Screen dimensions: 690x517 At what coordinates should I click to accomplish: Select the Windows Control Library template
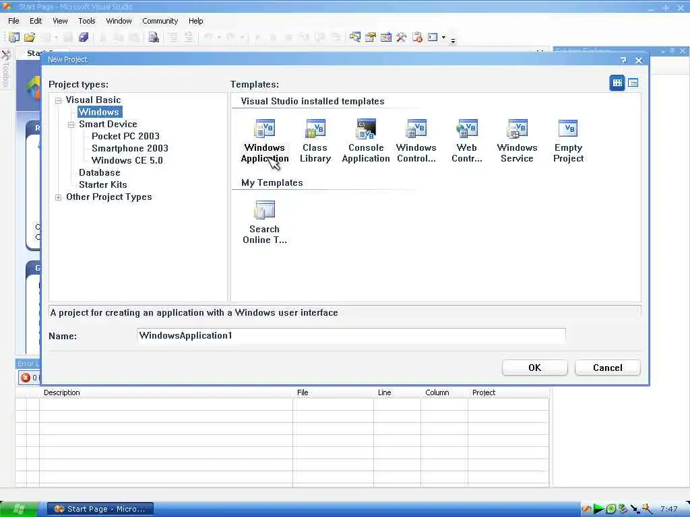(416, 141)
